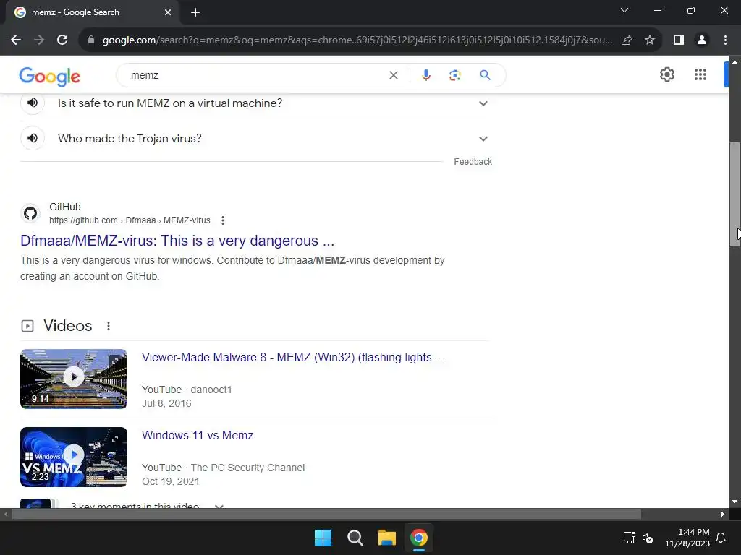
Task: Expand 'Is it safe to run MEMZ on a virtual machine?'
Action: point(483,103)
